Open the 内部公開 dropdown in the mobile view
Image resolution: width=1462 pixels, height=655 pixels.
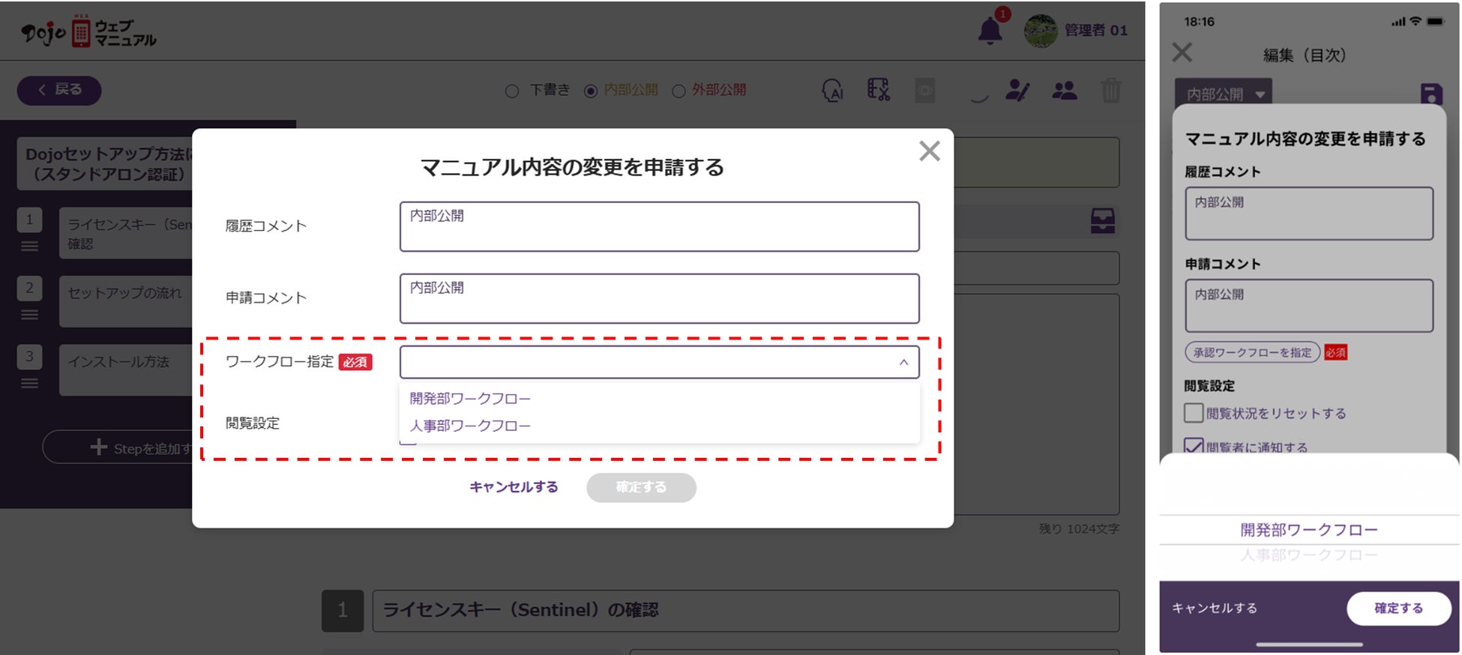[x=1223, y=94]
